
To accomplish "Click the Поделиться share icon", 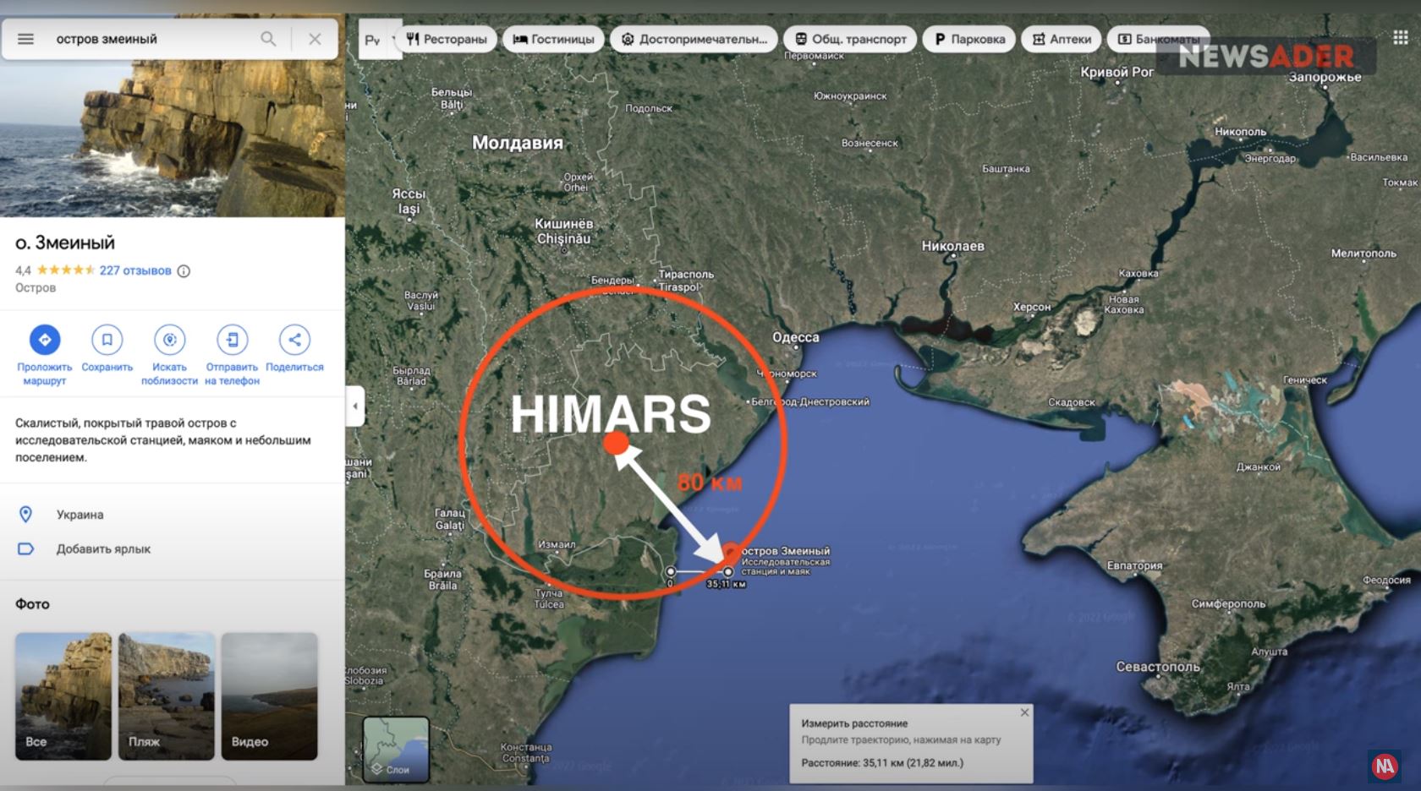I will [x=294, y=340].
